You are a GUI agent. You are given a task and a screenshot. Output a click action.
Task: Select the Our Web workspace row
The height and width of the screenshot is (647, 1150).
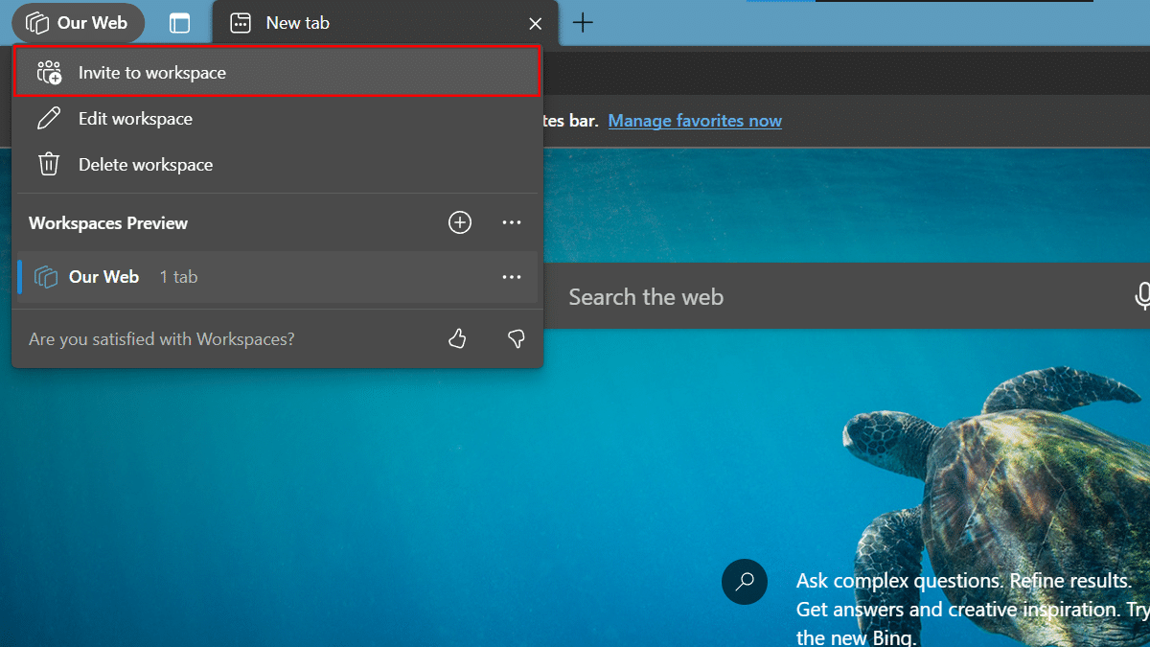click(277, 277)
